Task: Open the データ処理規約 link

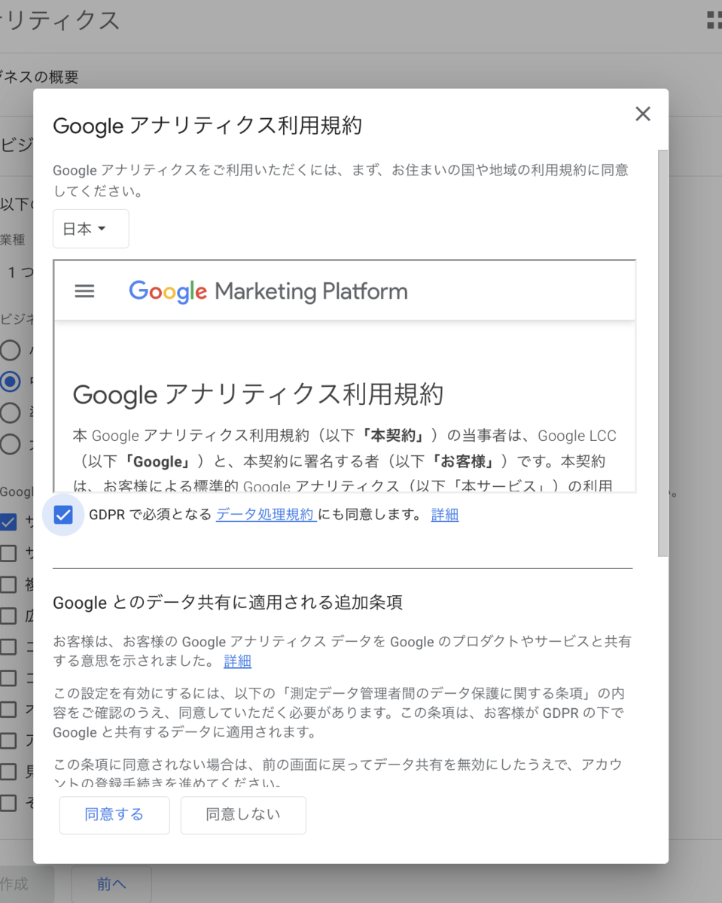Action: (x=266, y=515)
